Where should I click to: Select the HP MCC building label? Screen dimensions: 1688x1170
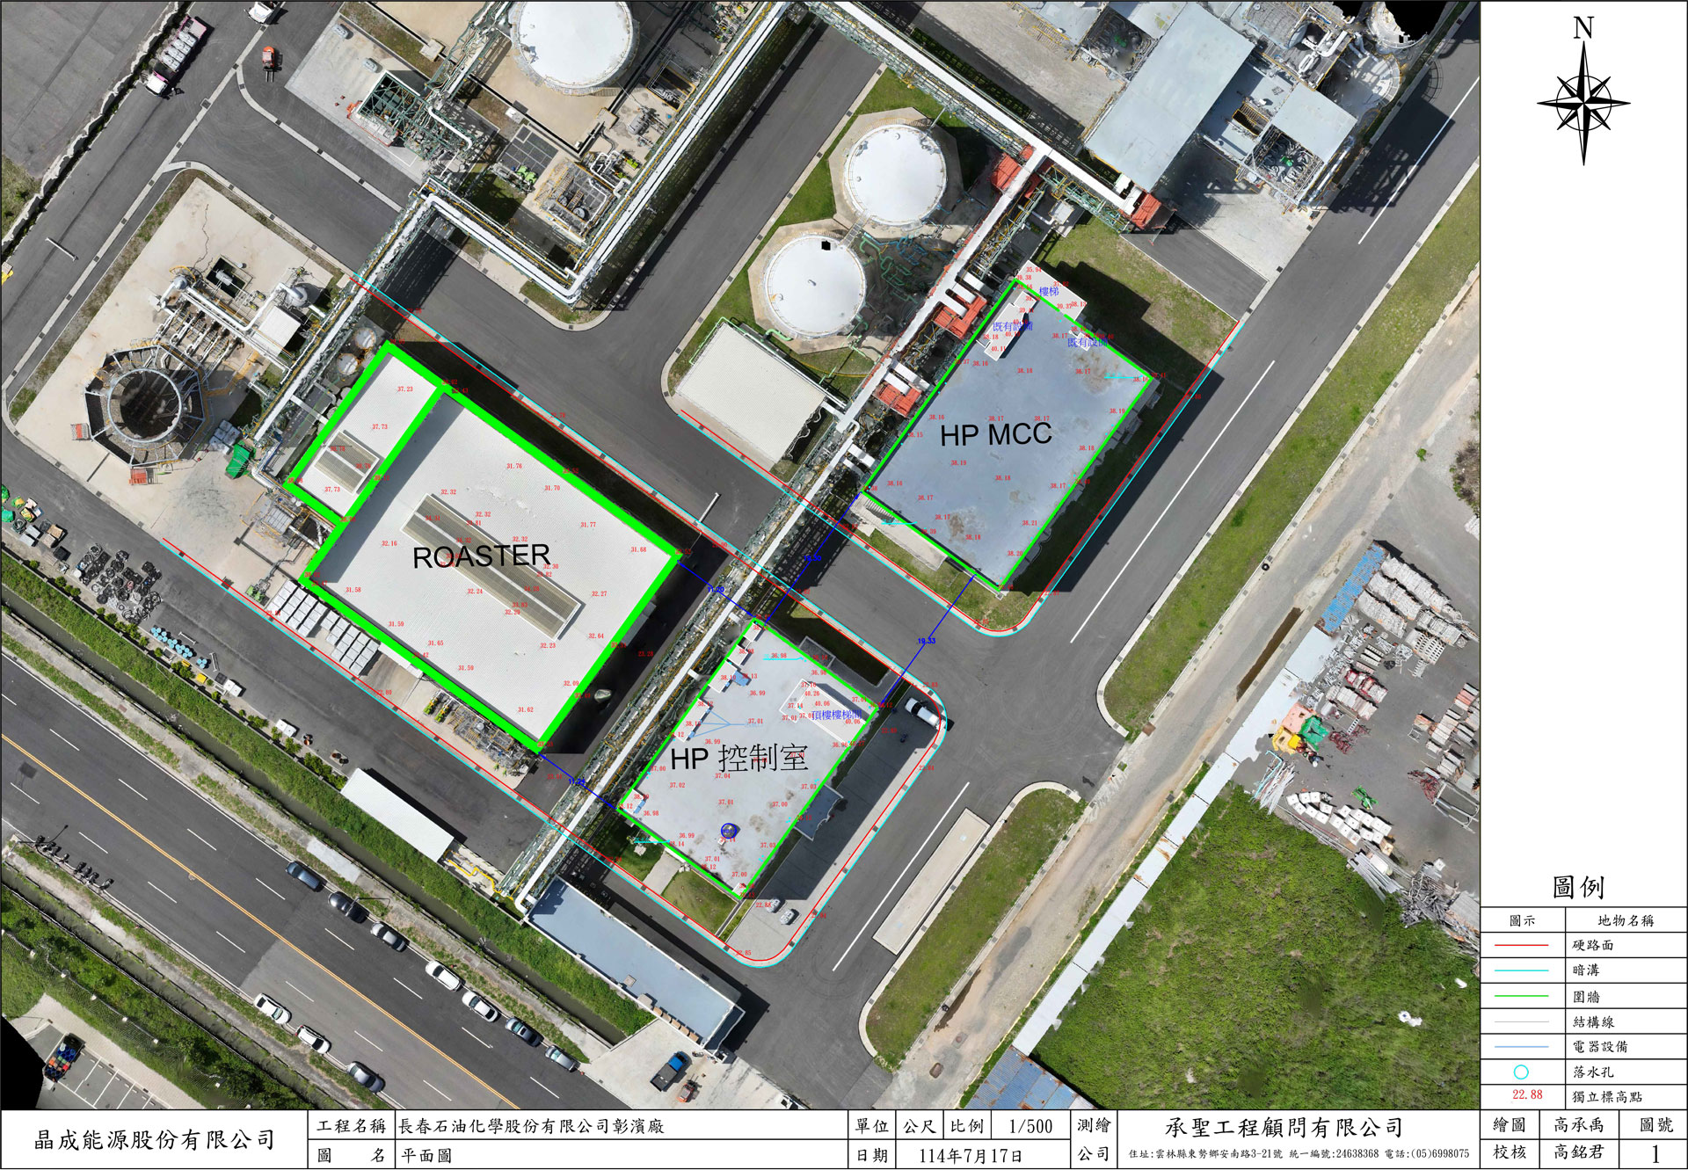(995, 434)
